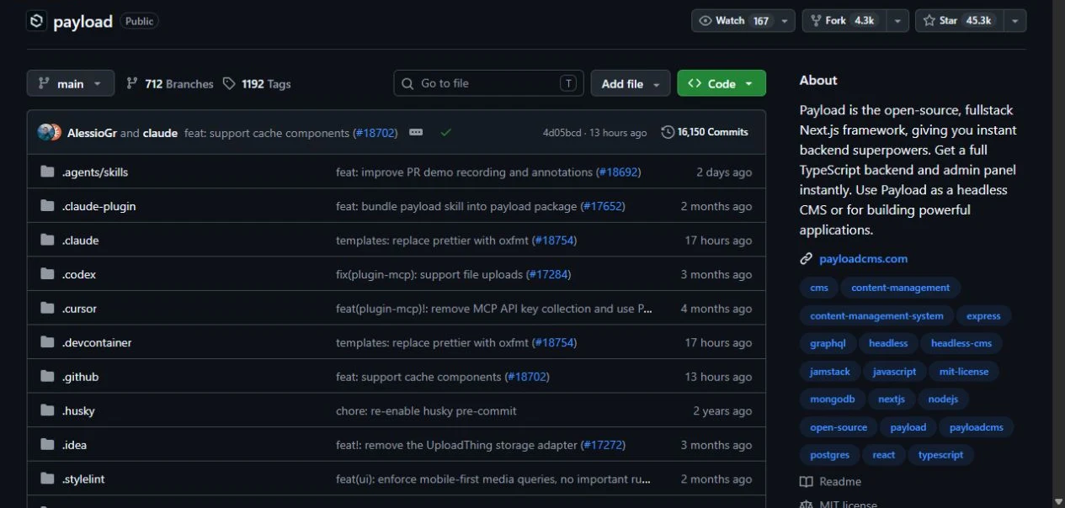Image resolution: width=1065 pixels, height=508 pixels.
Task: Click the fork icon on Fork button
Action: (x=816, y=21)
